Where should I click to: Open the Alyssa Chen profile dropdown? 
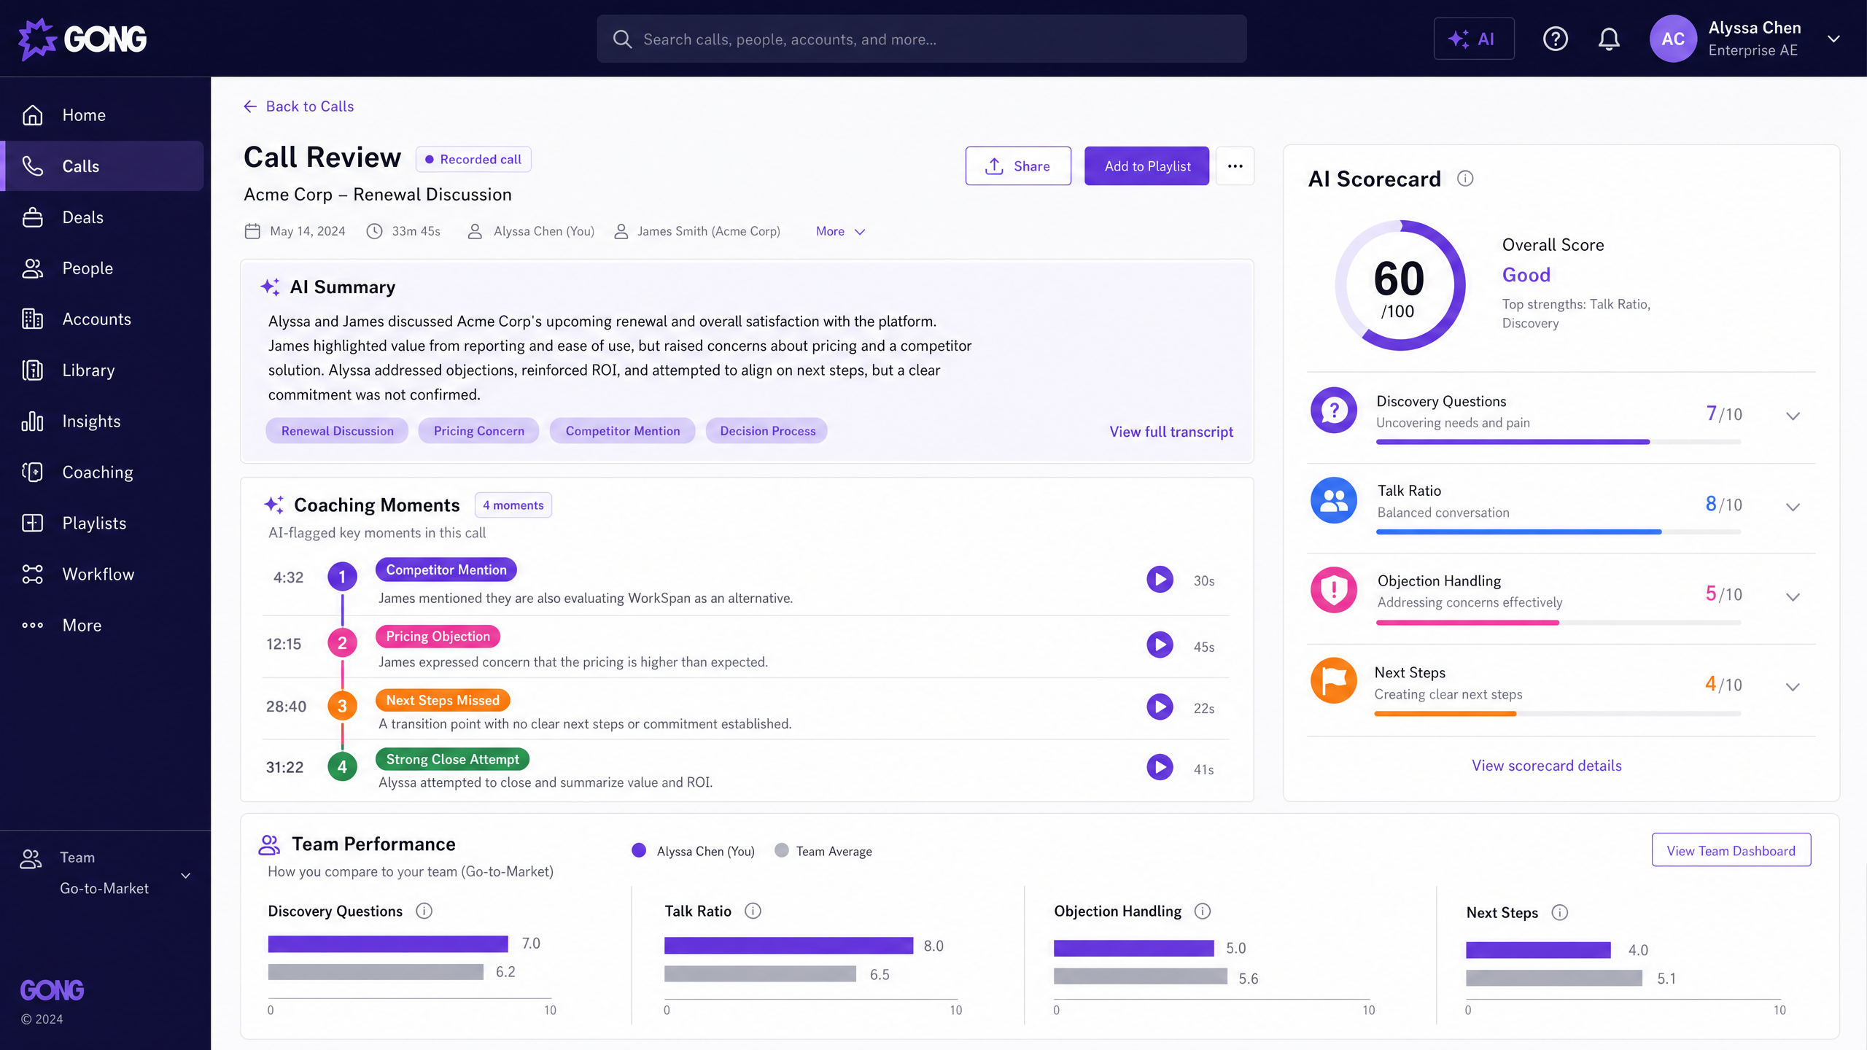[1833, 39]
